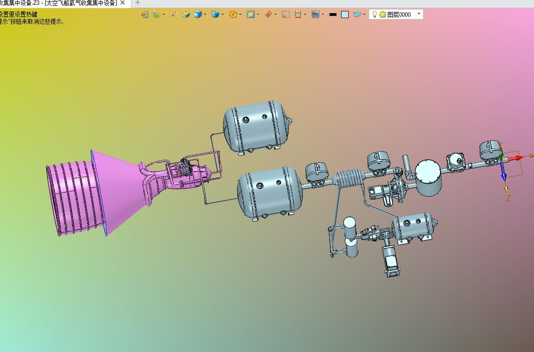Close the 太空飞船氢气收集集中设备 document tab
This screenshot has height=352, width=534.
click(122, 3)
